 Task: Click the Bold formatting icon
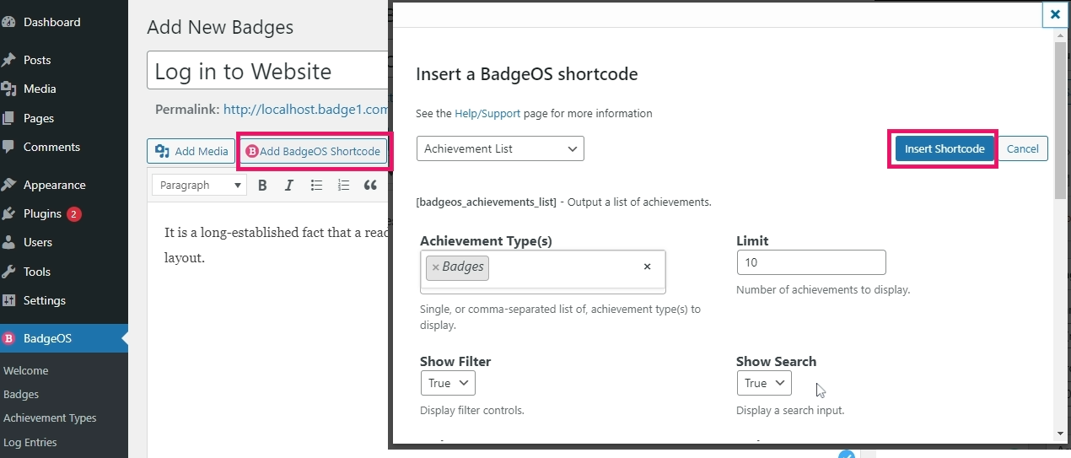pyautogui.click(x=262, y=186)
